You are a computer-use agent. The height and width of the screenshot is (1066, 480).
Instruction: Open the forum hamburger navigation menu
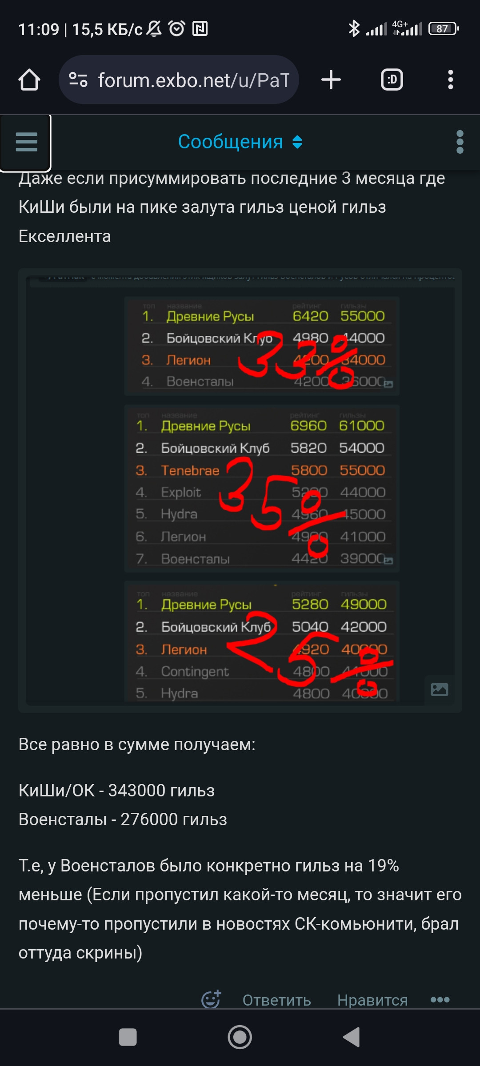pyautogui.click(x=26, y=143)
